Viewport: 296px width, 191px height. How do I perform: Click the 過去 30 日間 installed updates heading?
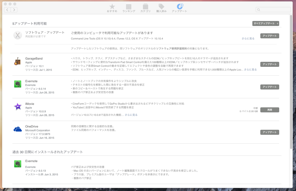(x=48, y=152)
